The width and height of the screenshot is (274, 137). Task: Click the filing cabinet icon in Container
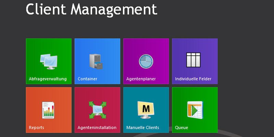pyautogui.click(x=96, y=62)
